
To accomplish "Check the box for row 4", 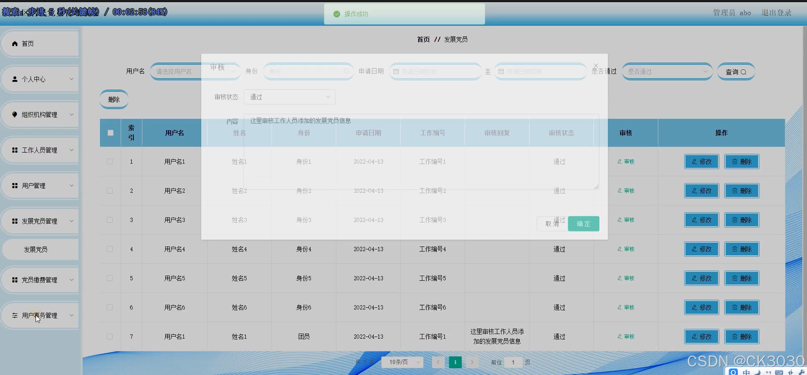I will point(110,249).
